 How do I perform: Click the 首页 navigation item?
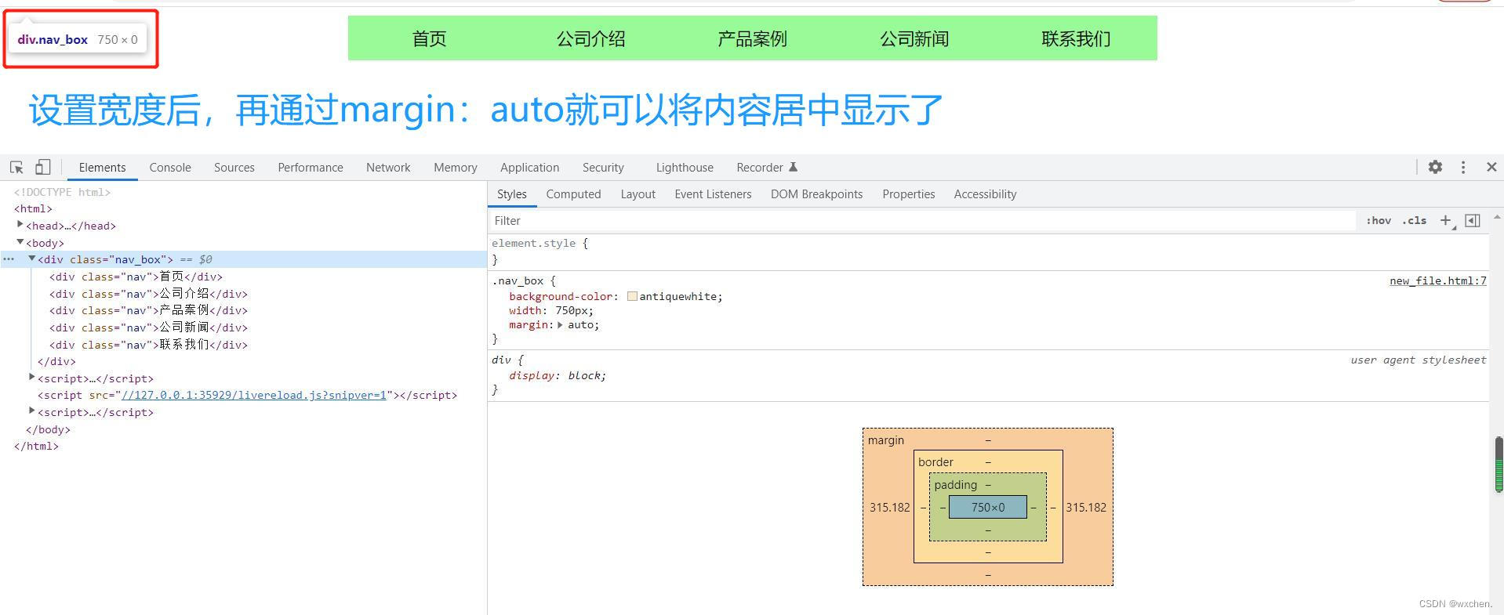pos(429,38)
